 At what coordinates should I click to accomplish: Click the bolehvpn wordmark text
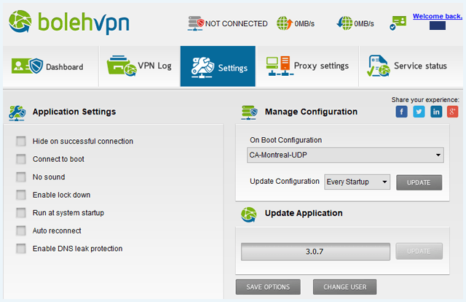click(x=84, y=23)
